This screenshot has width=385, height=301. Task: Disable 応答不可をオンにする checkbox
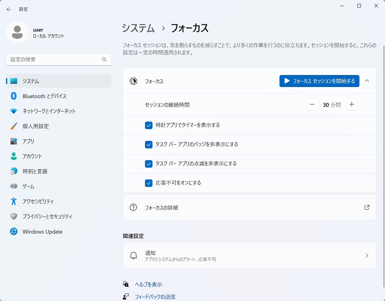(149, 183)
